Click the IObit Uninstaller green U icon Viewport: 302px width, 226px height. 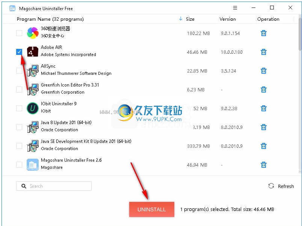point(33,108)
